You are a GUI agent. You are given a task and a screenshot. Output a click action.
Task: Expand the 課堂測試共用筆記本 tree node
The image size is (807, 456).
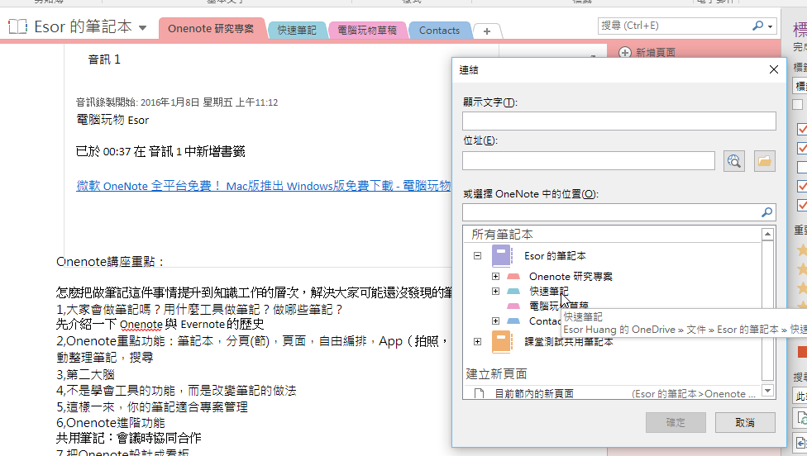pos(478,341)
